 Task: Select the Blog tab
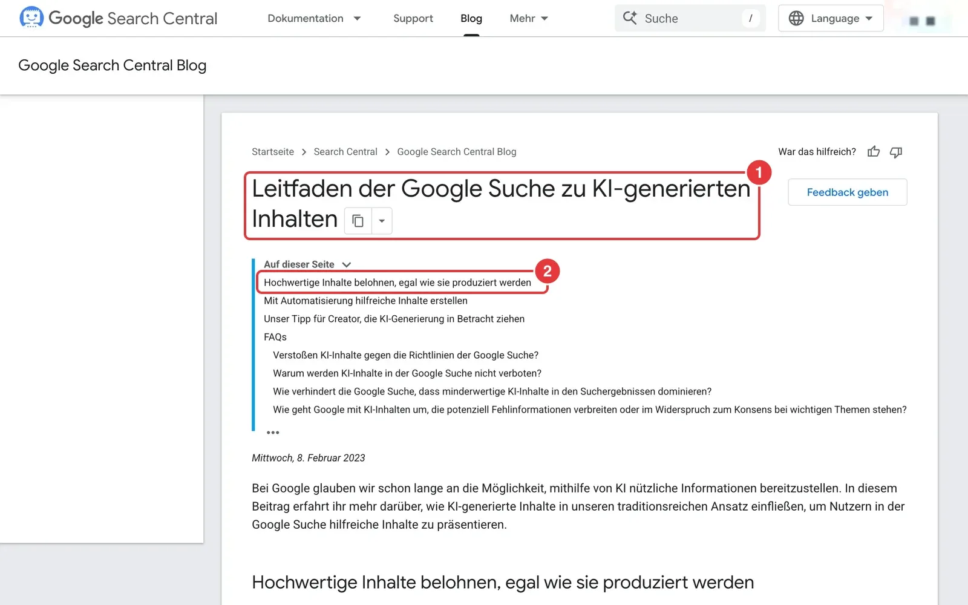coord(471,19)
